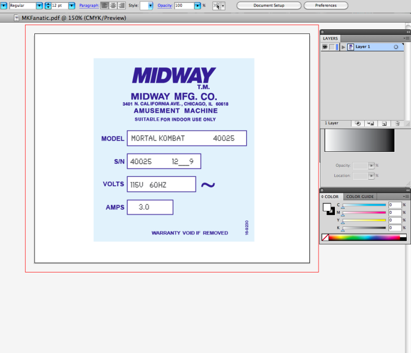Open the toolbar Opacity slider arrow
Image resolution: width=411 pixels, height=353 pixels.
(198, 6)
